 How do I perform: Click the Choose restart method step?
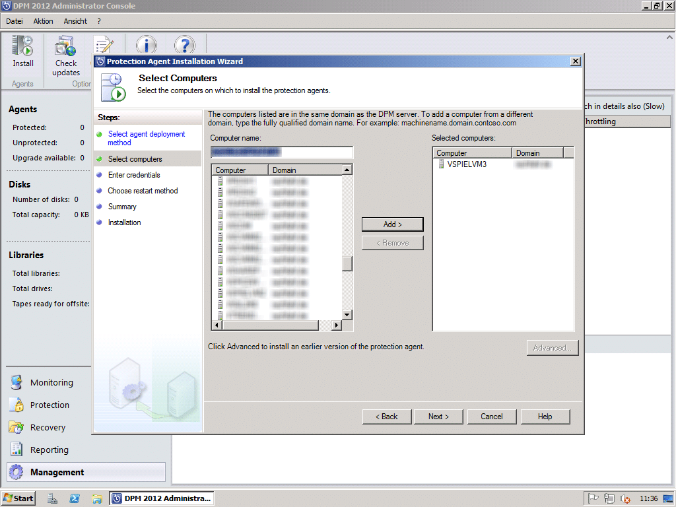143,191
